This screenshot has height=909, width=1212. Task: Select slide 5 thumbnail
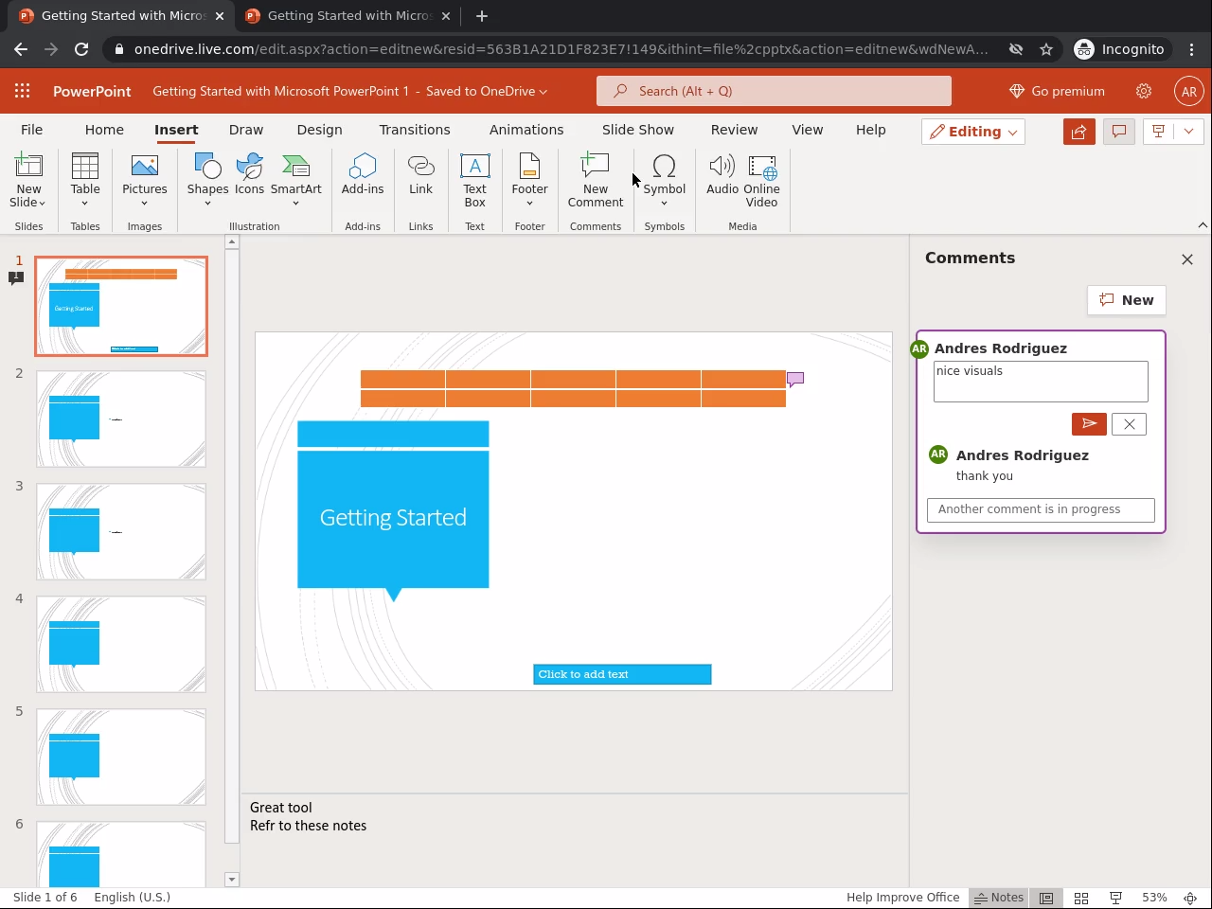121,757
